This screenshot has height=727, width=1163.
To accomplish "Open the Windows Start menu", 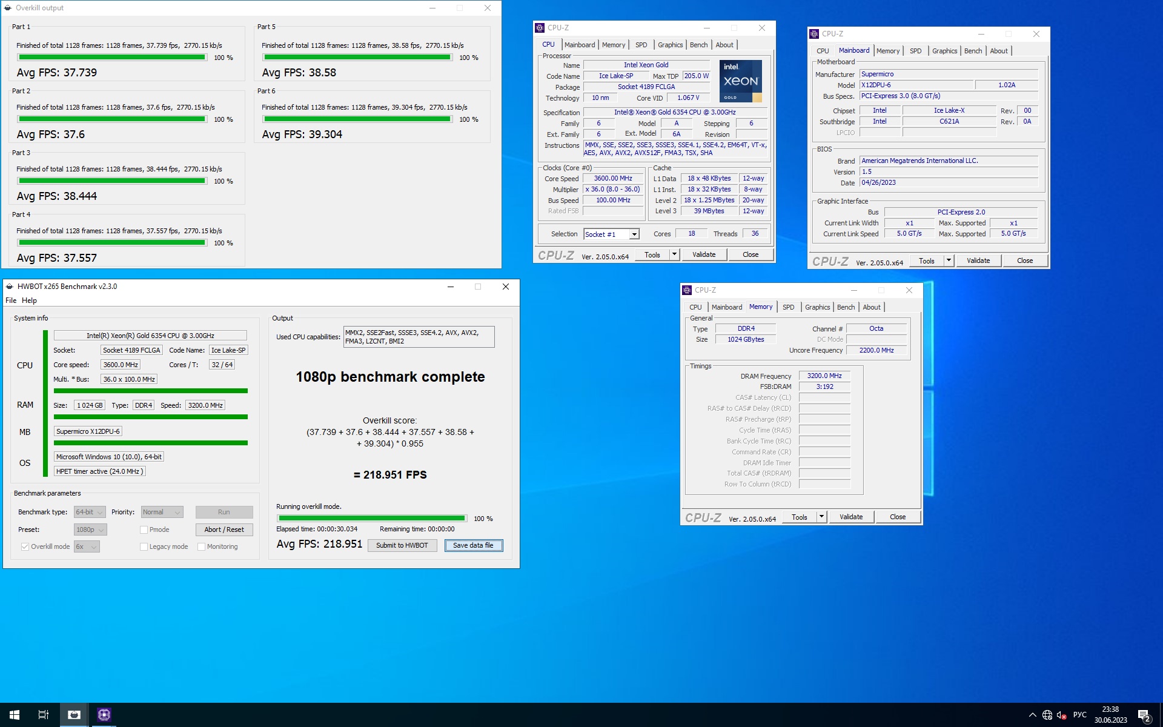I will [15, 715].
